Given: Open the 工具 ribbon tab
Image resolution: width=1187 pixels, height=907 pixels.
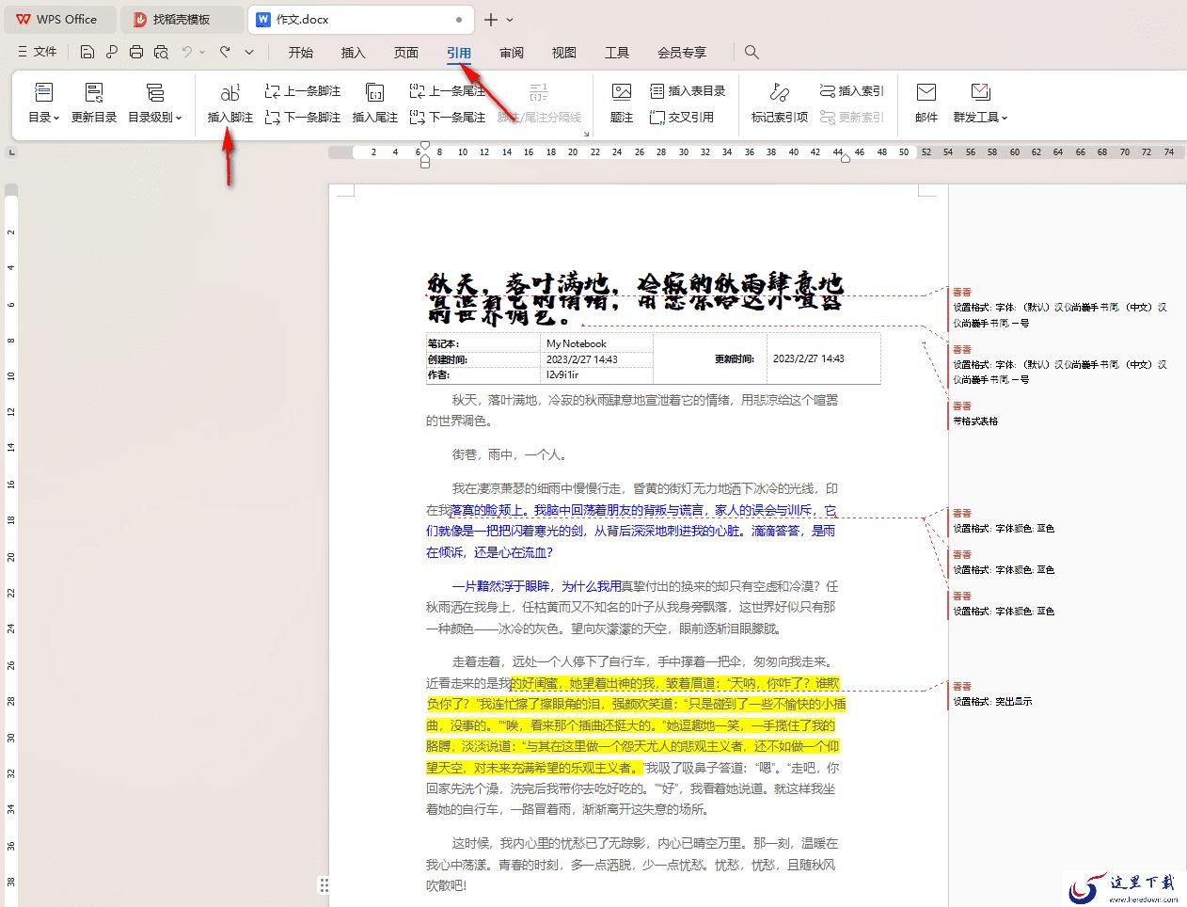Looking at the screenshot, I should [x=617, y=53].
